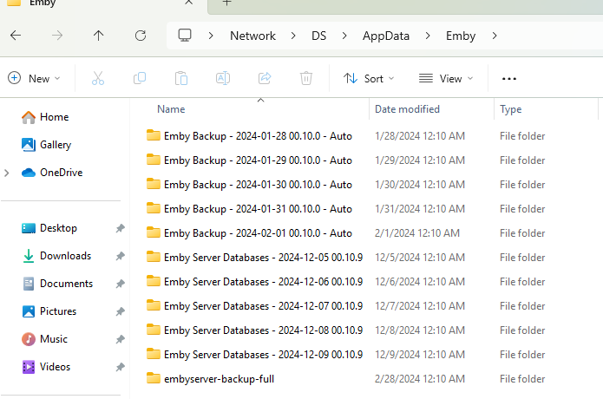Expand chevron after the monitor icon
Image resolution: width=603 pixels, height=399 pixels.
[211, 36]
